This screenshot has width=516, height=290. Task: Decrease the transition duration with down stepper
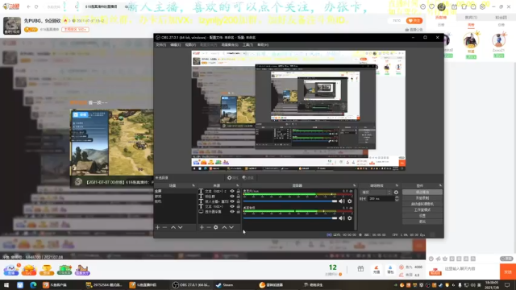click(x=397, y=201)
